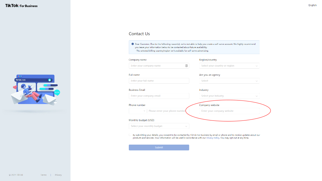Click the TikTok For Business logo
The width and height of the screenshot is (322, 181).
point(21,5)
